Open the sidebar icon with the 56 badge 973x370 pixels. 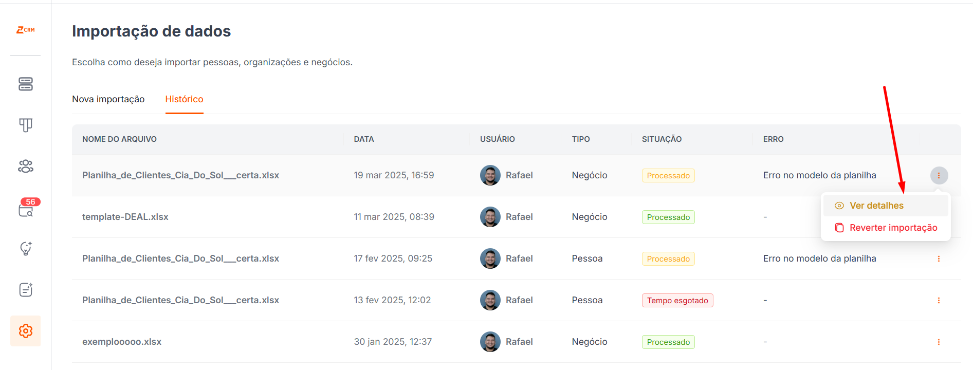(x=26, y=209)
